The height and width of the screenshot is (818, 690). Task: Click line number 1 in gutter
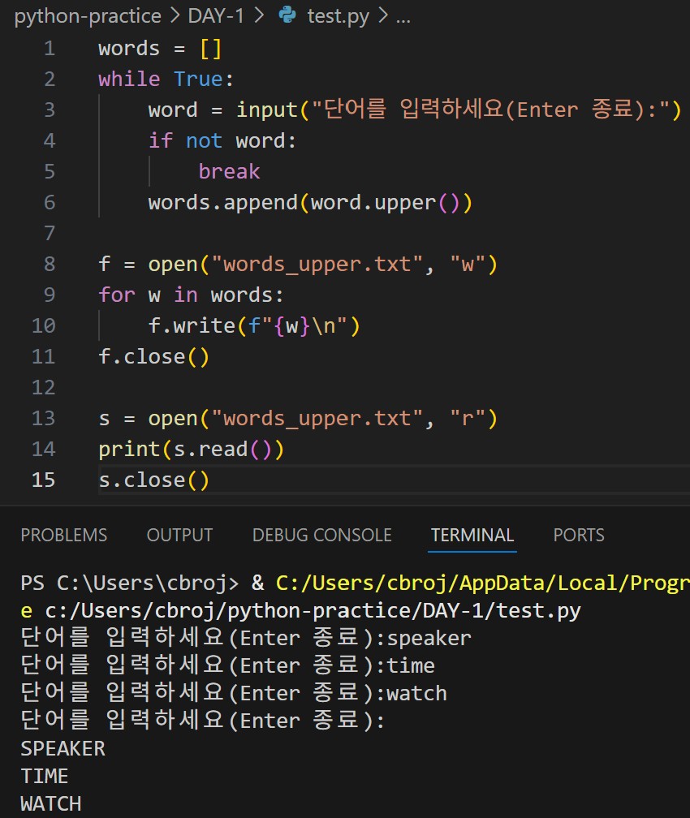coord(50,49)
